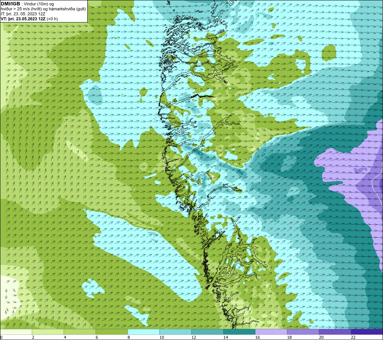
Task: Click the 18–20 m/s purple legend swatch
Action: [303, 332]
